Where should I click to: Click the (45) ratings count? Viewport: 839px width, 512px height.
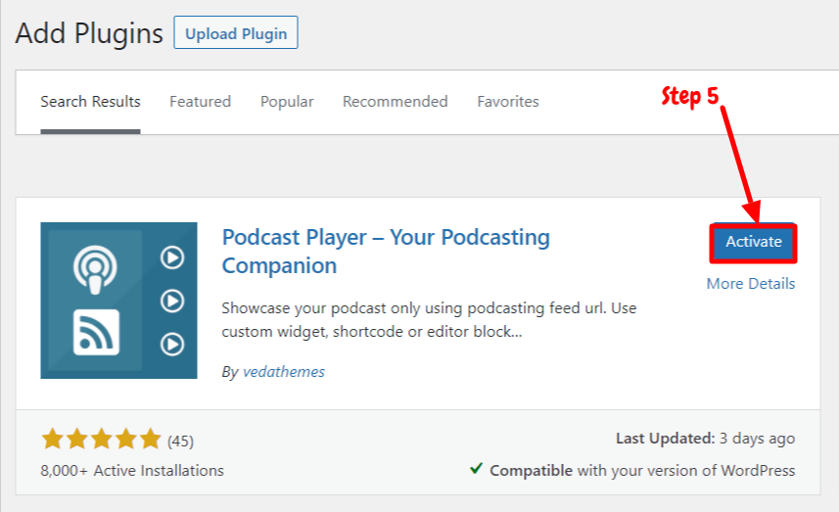(180, 442)
